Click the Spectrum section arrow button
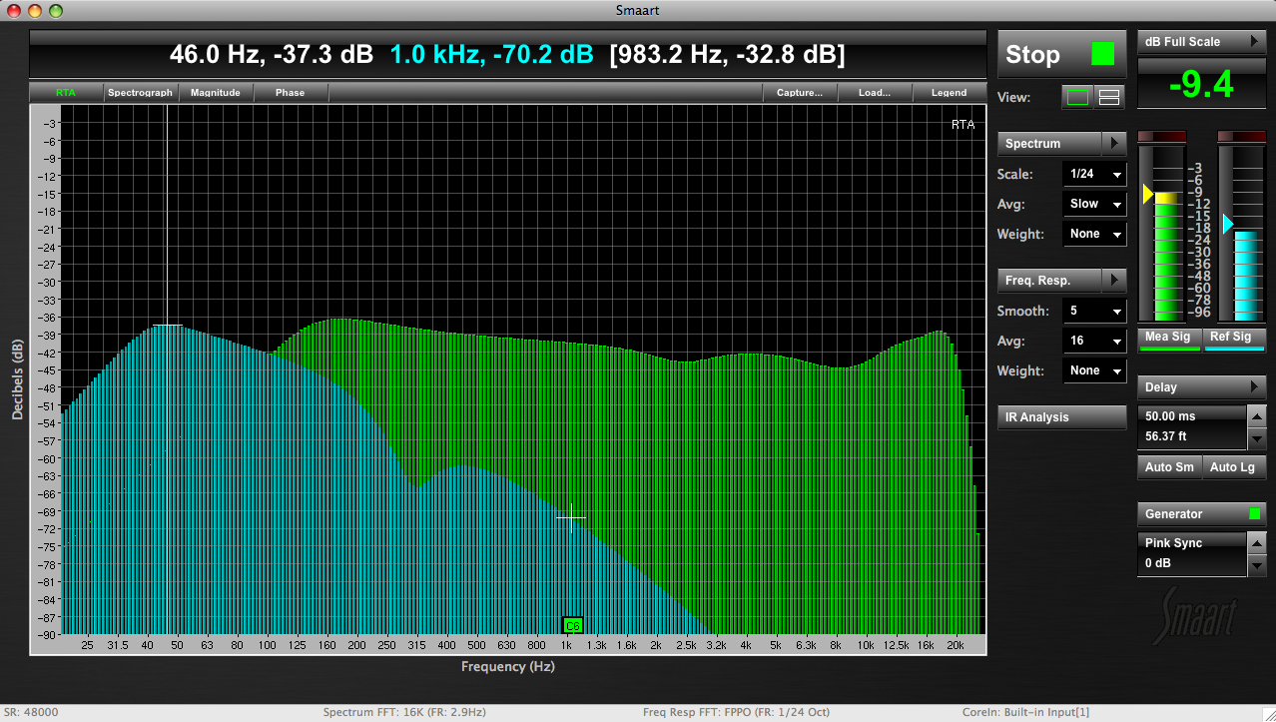Viewport: 1276px width, 722px height. 1114,144
